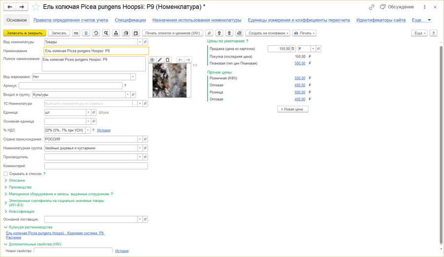444x257 pixels.
Task: Go forward with the right arrow
Action: point(22,7)
